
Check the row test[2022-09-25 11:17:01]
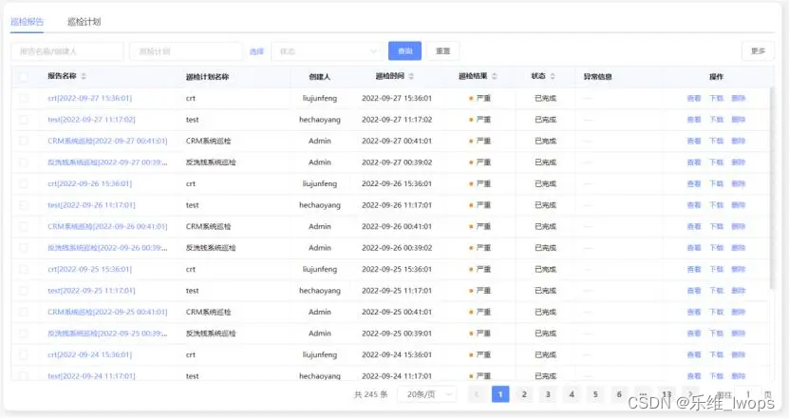(x=23, y=291)
